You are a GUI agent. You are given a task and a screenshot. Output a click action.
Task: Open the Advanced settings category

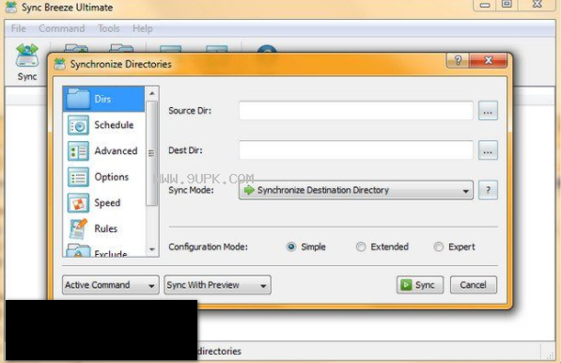(x=103, y=150)
